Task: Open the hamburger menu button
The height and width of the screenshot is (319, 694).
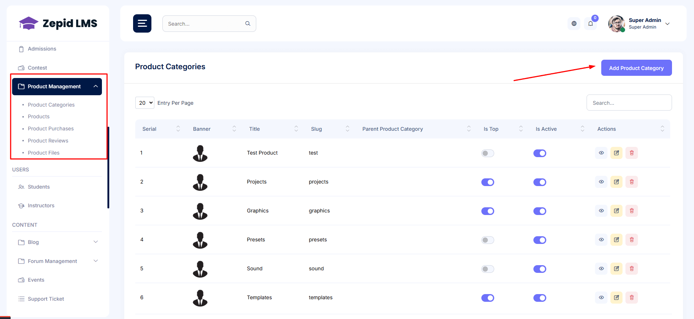Action: pos(142,23)
